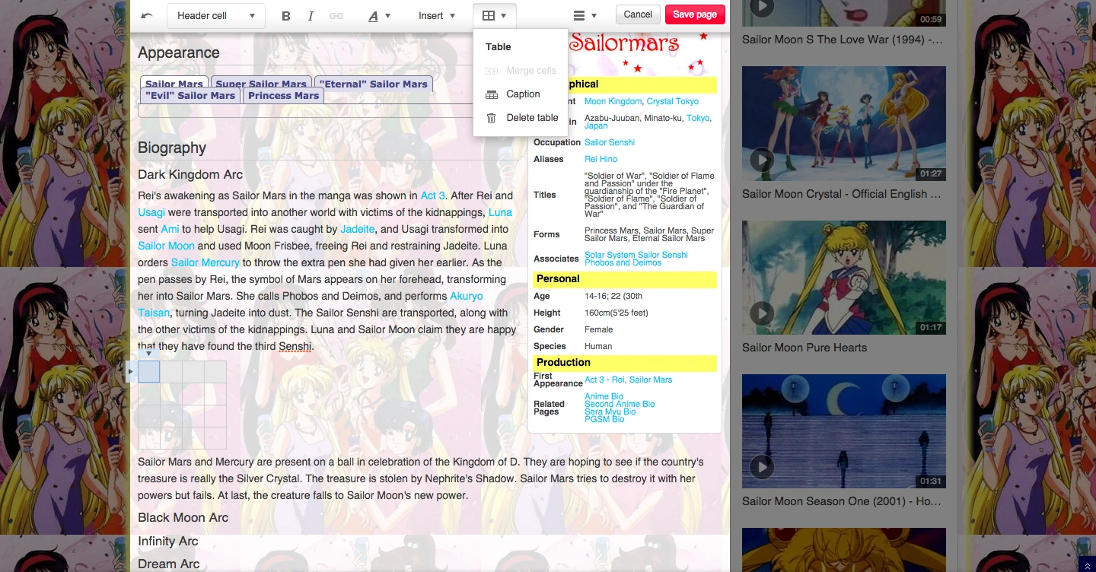Viewport: 1096px width, 572px height.
Task: Open the 'Act 3 - Rei, Sailor Mars' link
Action: click(629, 380)
